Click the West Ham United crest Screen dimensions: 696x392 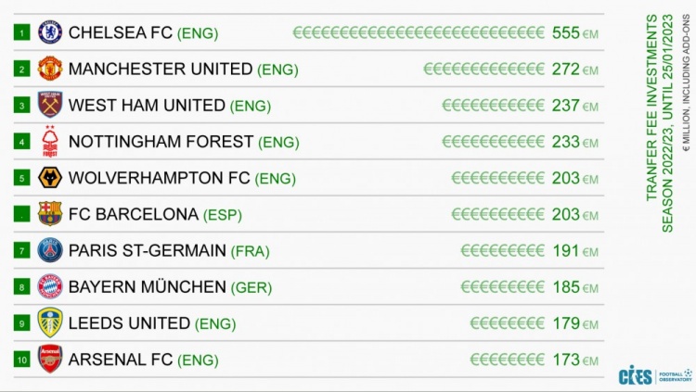point(50,105)
